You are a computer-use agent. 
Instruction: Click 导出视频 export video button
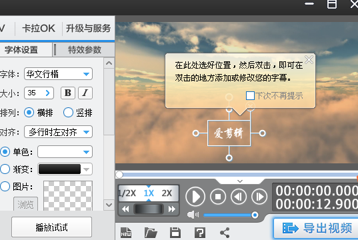pyautogui.click(x=316, y=228)
